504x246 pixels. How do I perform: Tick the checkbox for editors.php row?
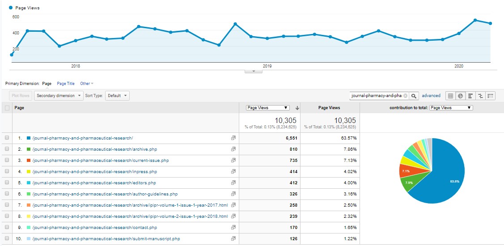click(x=7, y=183)
